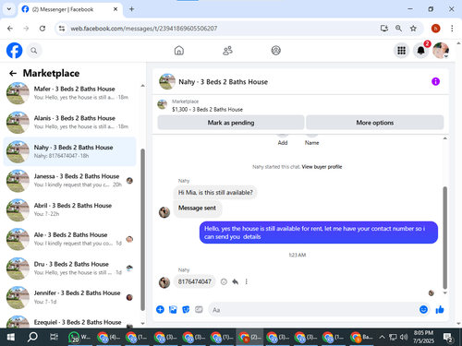The height and width of the screenshot is (346, 462).
Task: Click Nahy's avatar beside 8176474047
Action: (164, 282)
